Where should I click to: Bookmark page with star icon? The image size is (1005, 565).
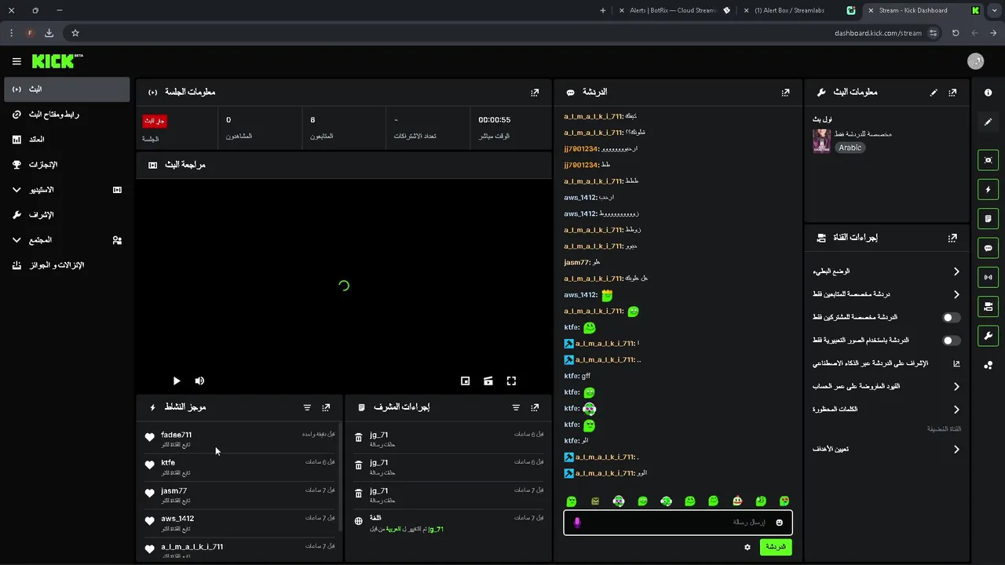(x=75, y=33)
